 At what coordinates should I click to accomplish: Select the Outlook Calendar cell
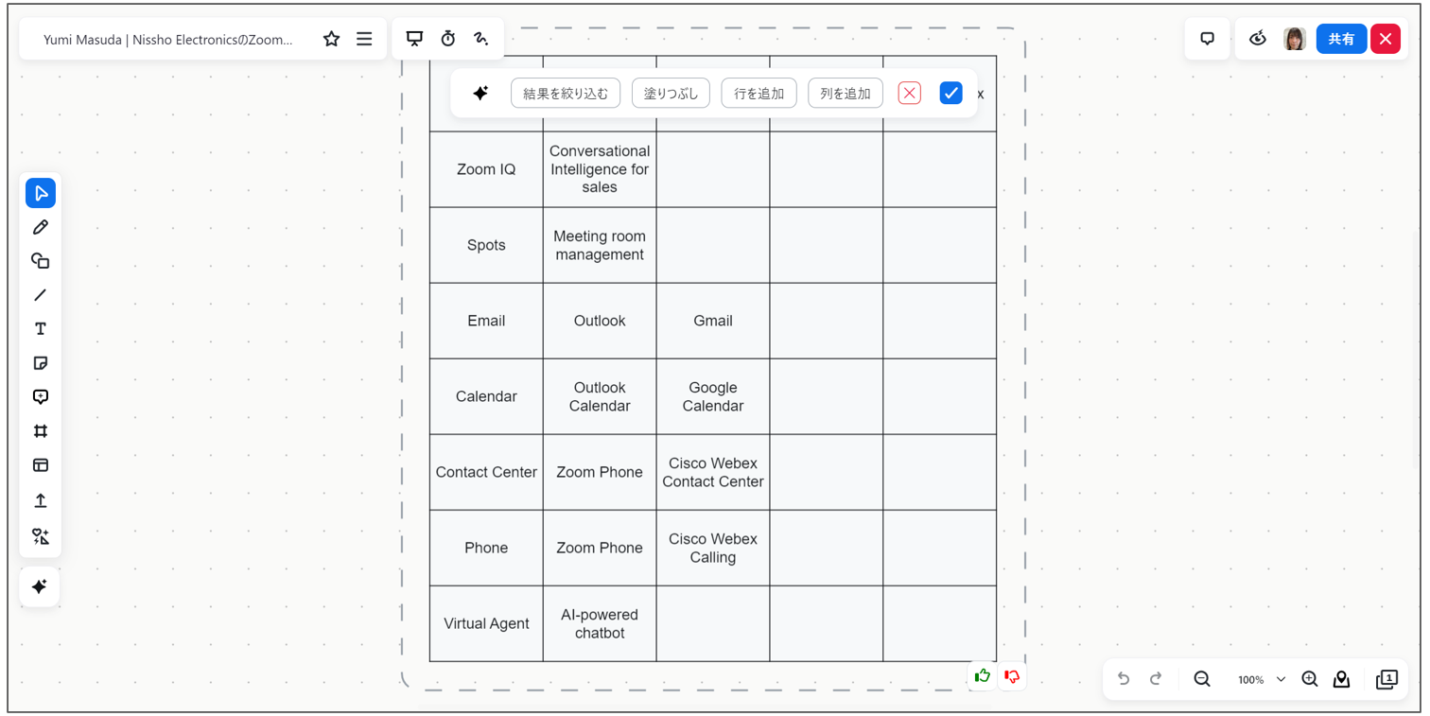[600, 396]
